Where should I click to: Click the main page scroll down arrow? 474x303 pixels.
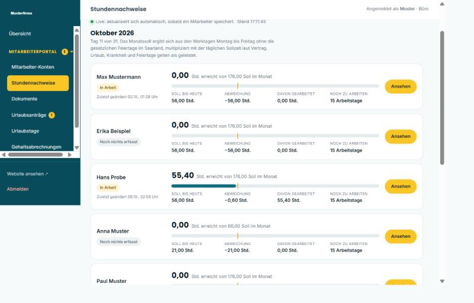(442, 281)
